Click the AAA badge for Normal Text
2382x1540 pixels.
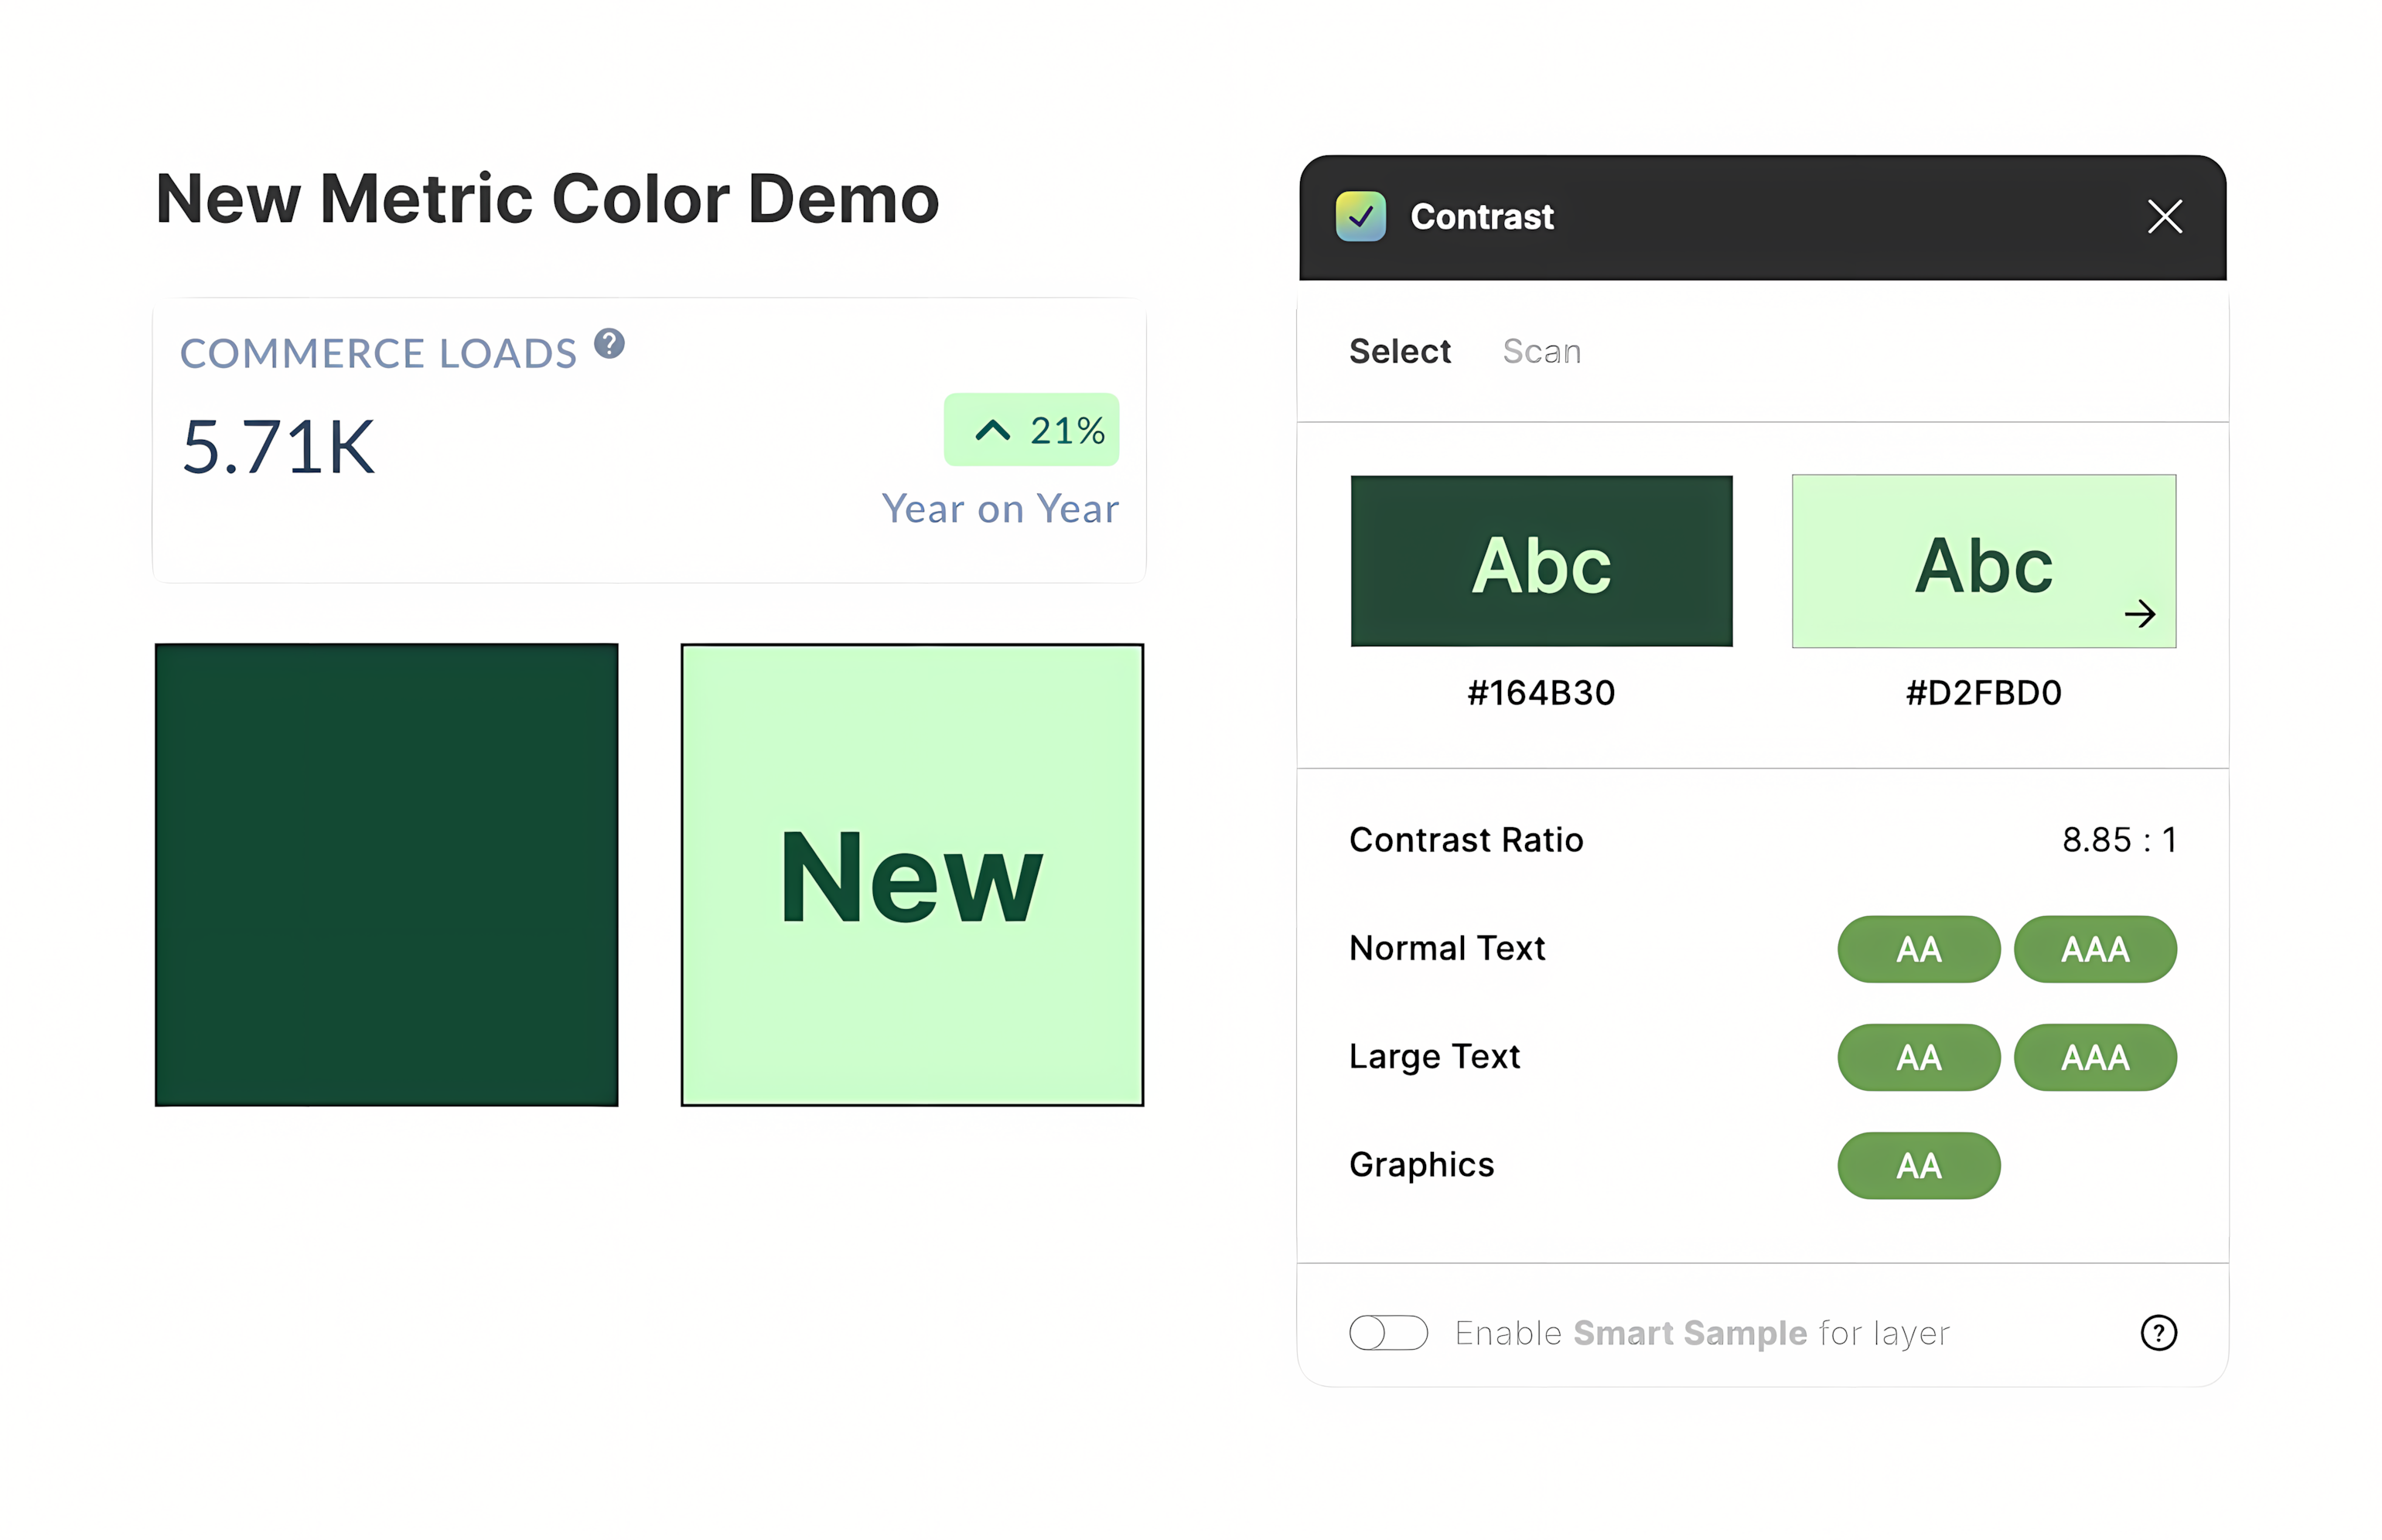coord(2095,948)
